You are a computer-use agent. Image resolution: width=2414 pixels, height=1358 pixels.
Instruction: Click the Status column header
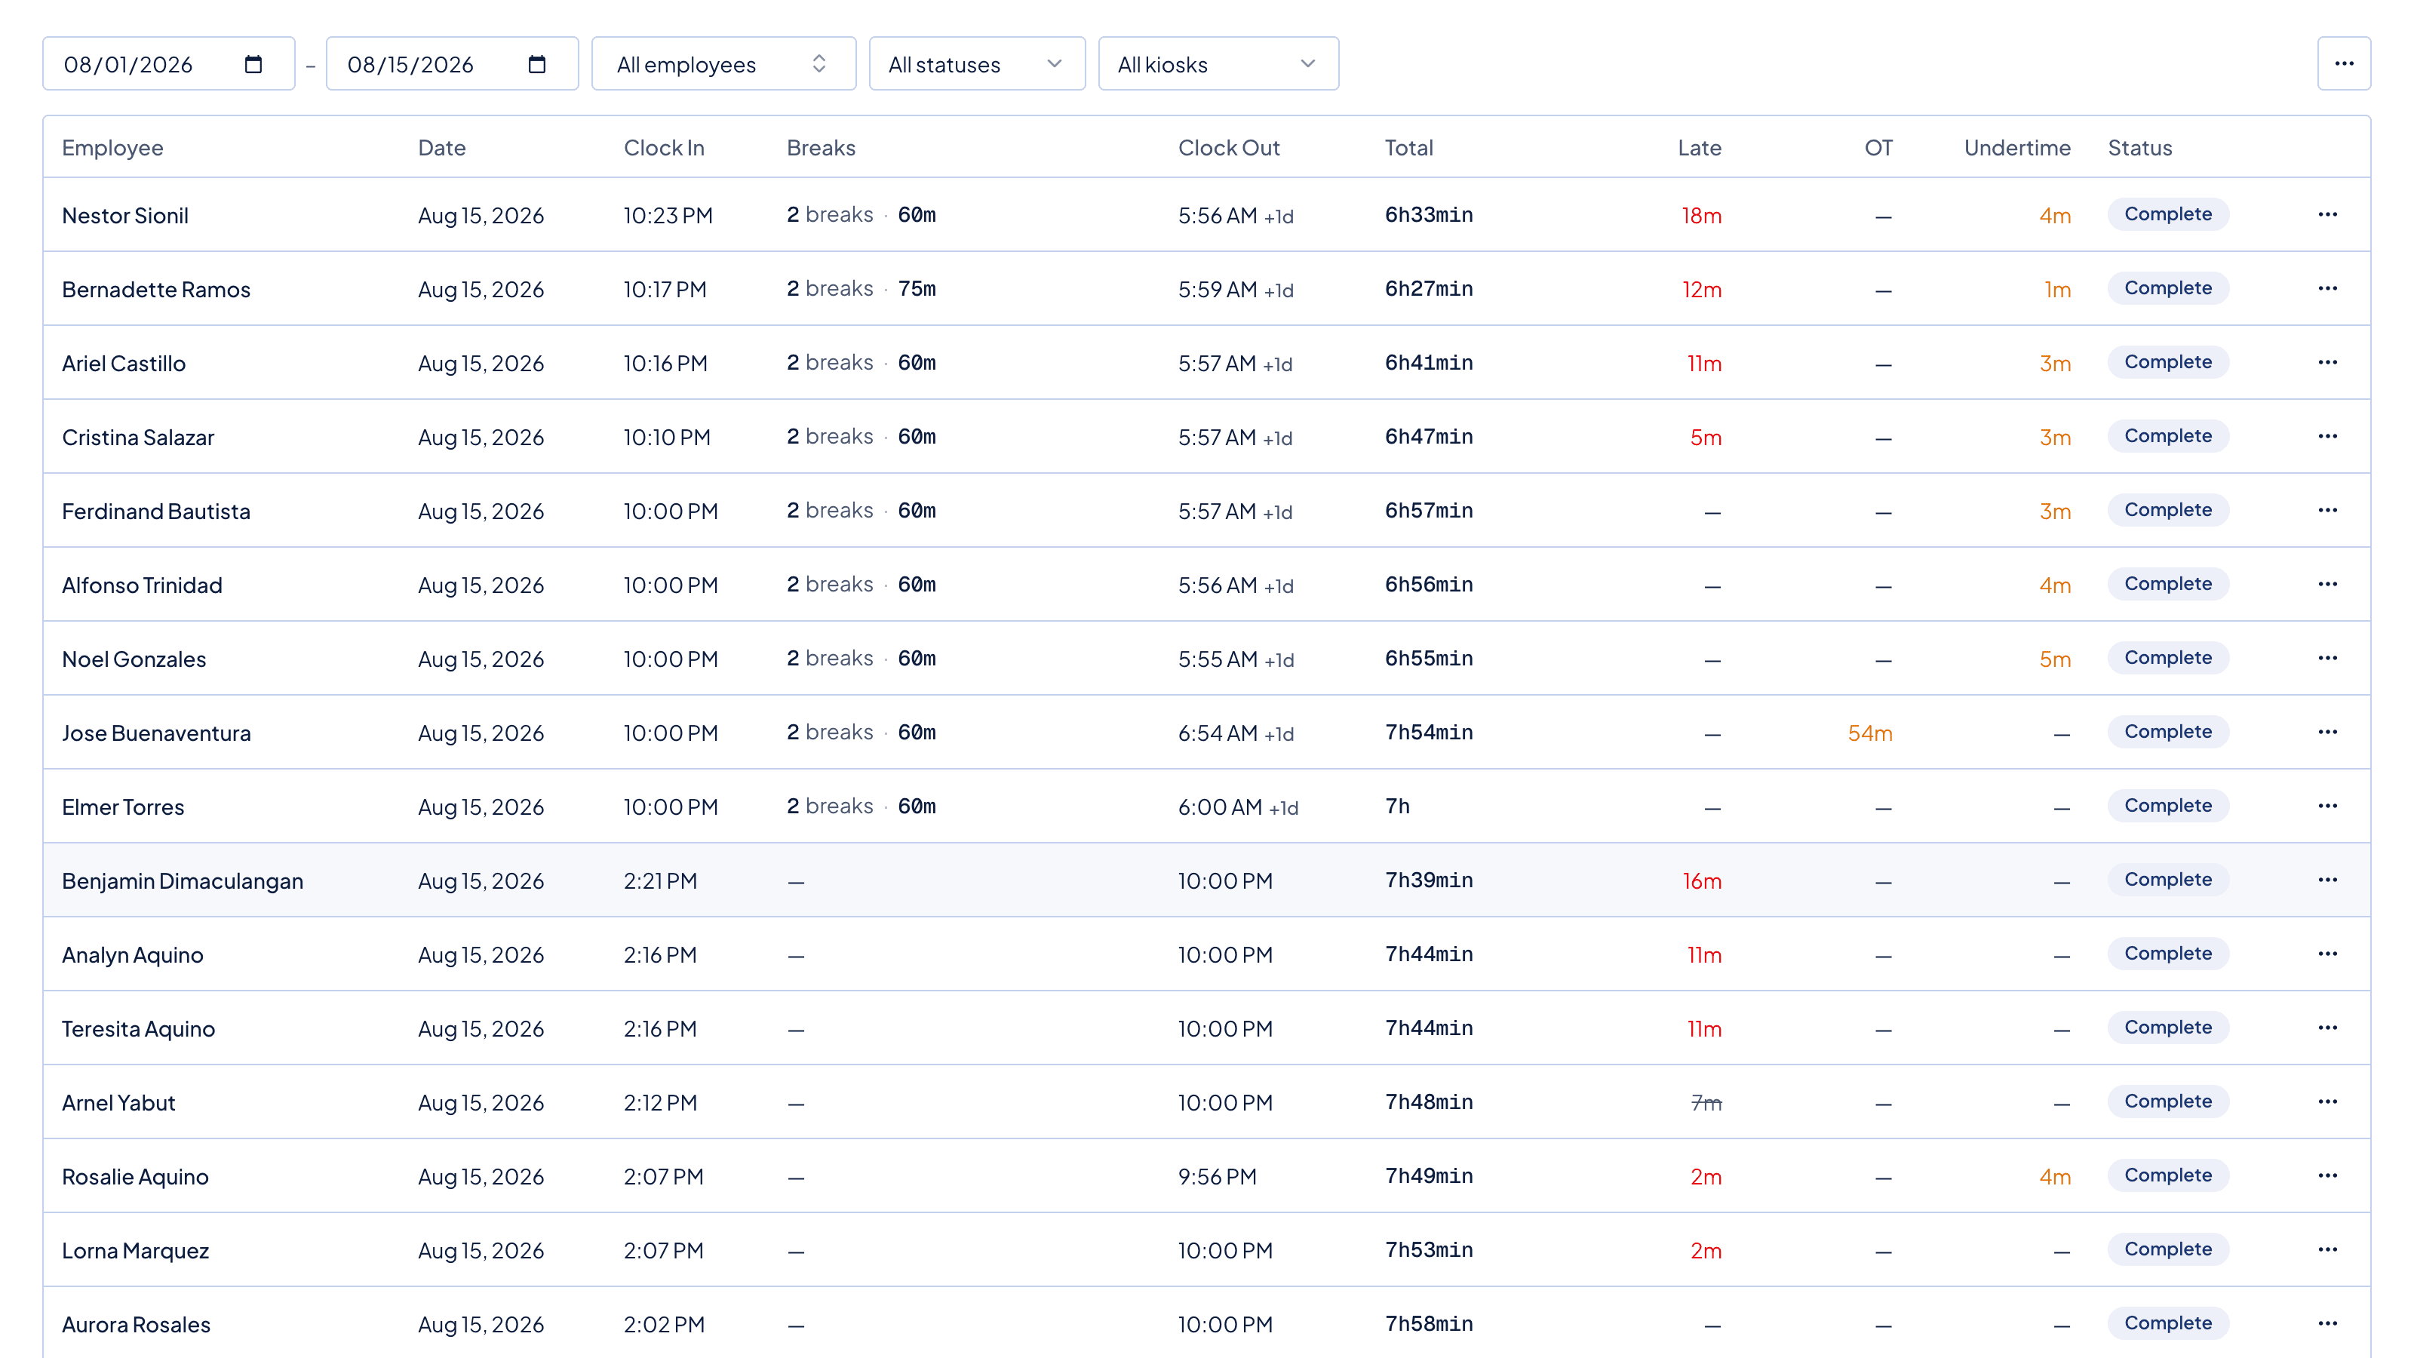click(2139, 148)
